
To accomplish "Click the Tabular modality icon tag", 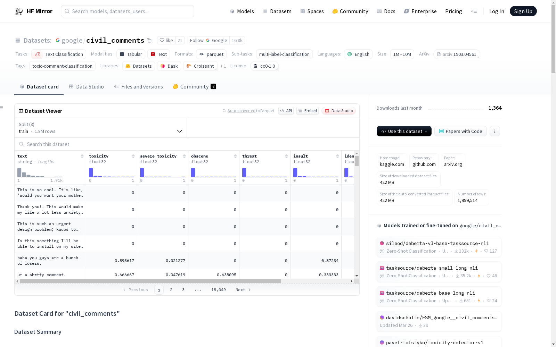I will (x=131, y=54).
